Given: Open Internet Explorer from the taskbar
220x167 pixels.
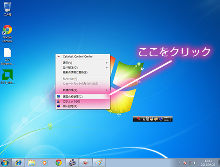Looking at the screenshot, I should (x=18, y=163).
